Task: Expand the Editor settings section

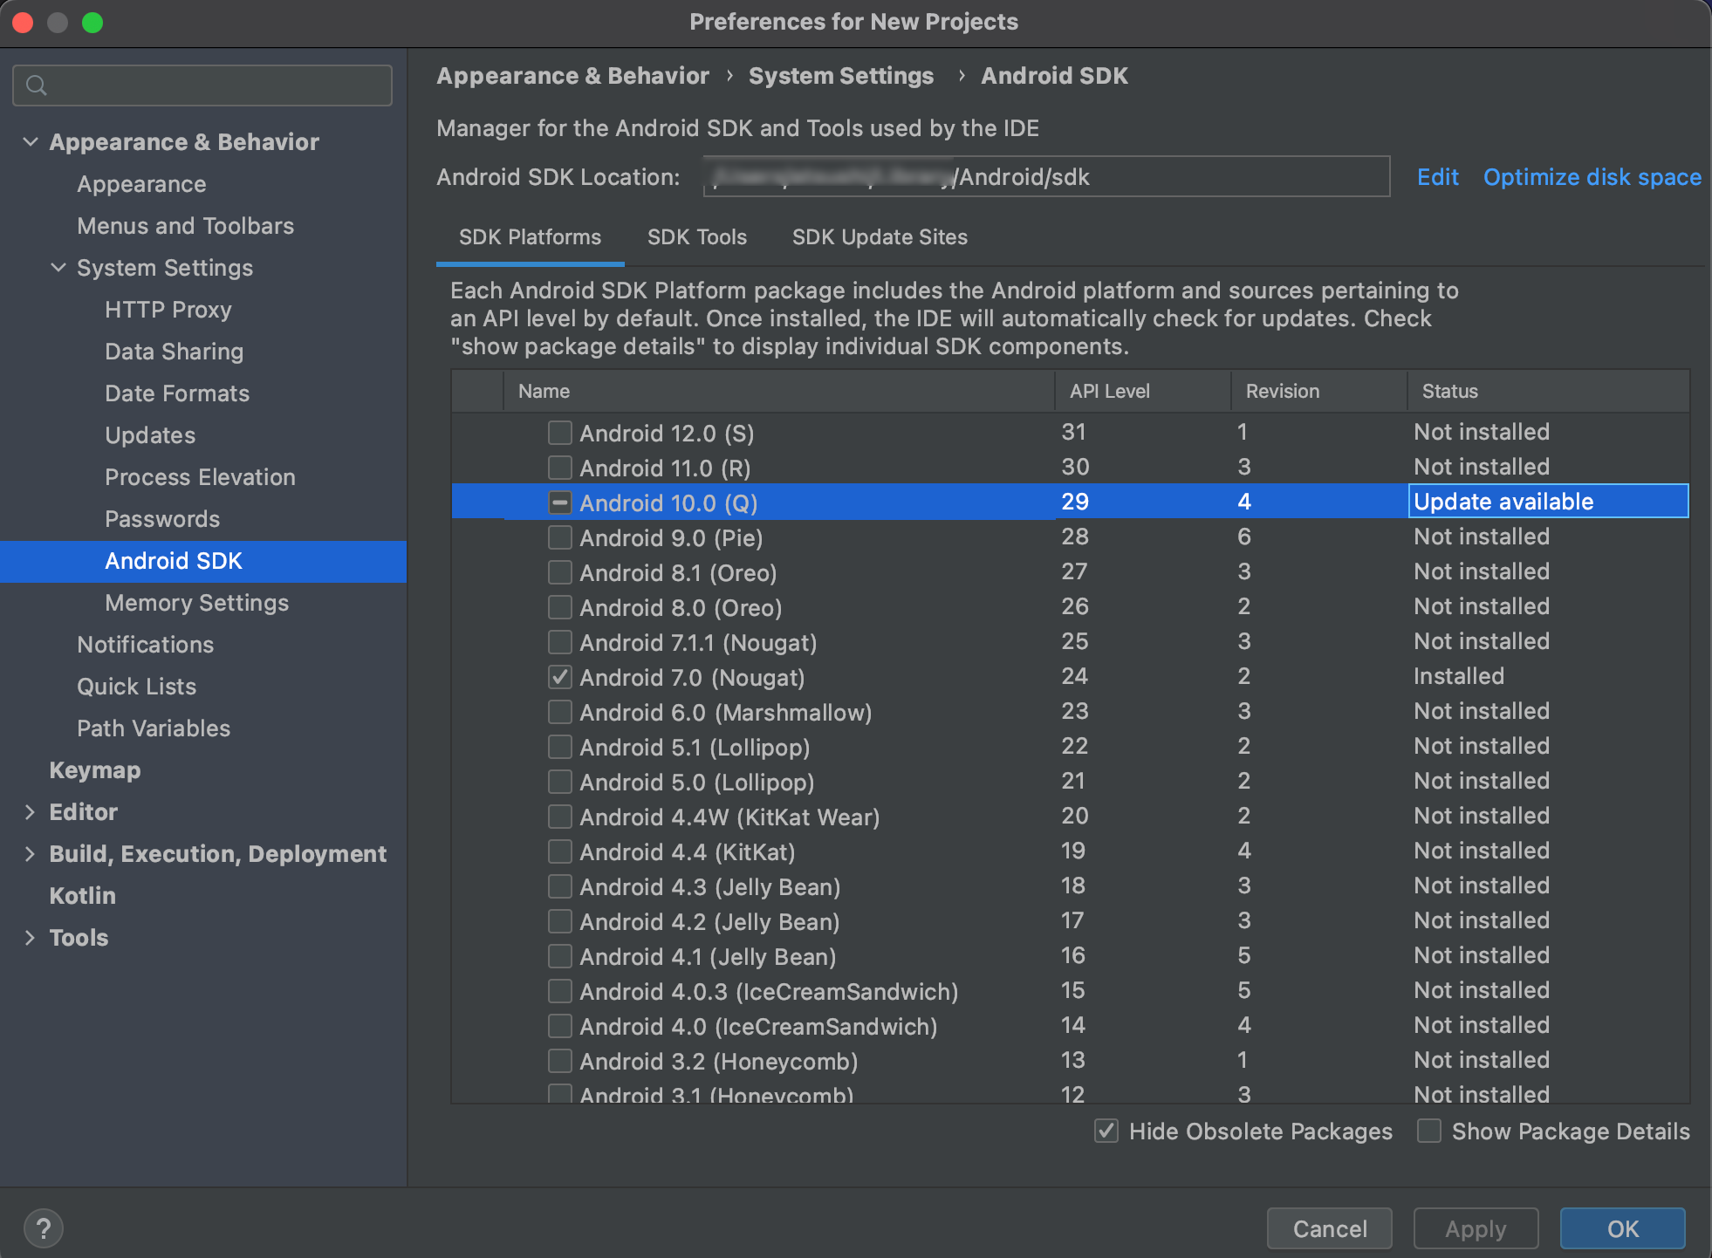Action: click(31, 811)
